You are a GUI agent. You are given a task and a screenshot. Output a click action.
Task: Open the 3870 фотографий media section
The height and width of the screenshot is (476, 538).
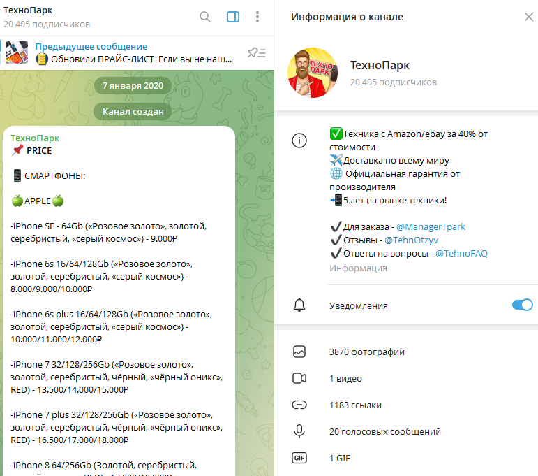tap(406, 352)
